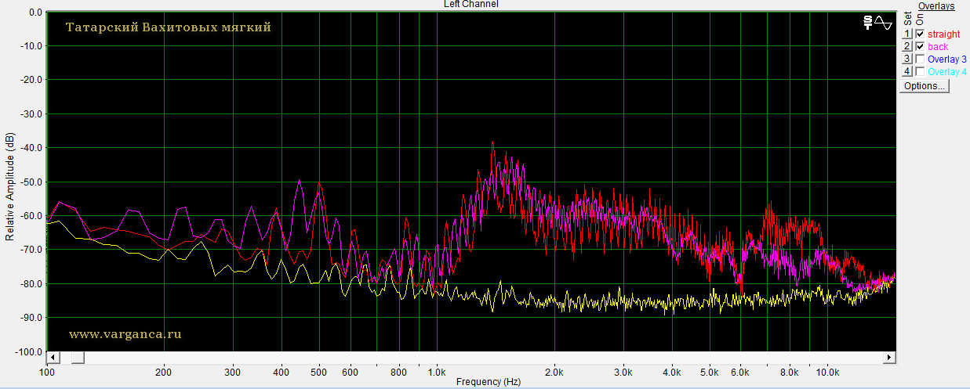Click the 'Frequency (Hz)' axis label

point(489,382)
